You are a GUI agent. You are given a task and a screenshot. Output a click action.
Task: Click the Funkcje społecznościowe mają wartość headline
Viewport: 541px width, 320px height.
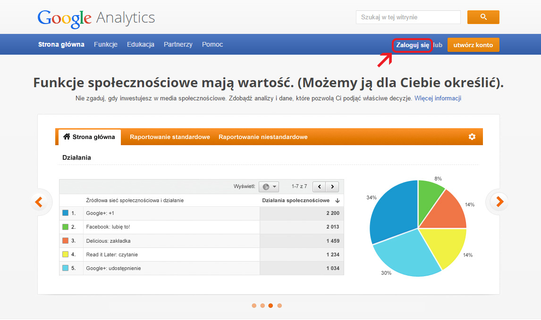[x=269, y=82]
